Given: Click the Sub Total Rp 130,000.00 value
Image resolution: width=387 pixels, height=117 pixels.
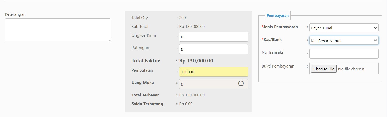Looking at the screenshot, I should 192,26.
